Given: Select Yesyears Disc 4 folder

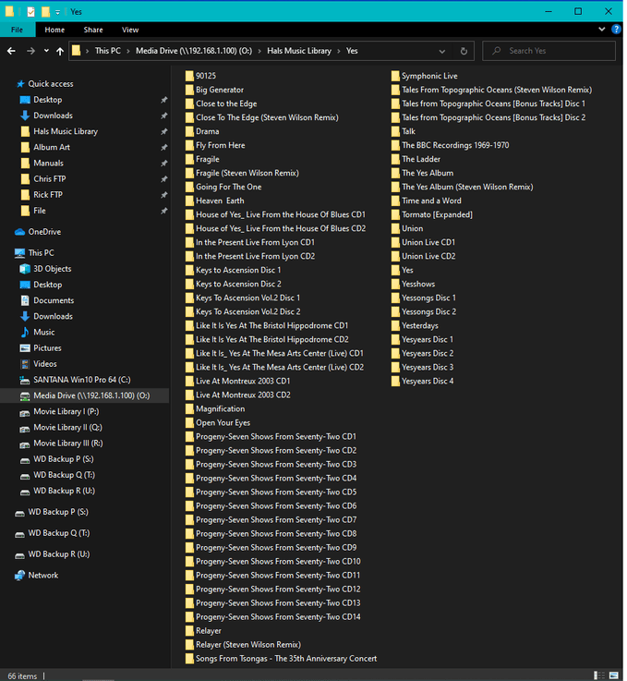Looking at the screenshot, I should 428,382.
